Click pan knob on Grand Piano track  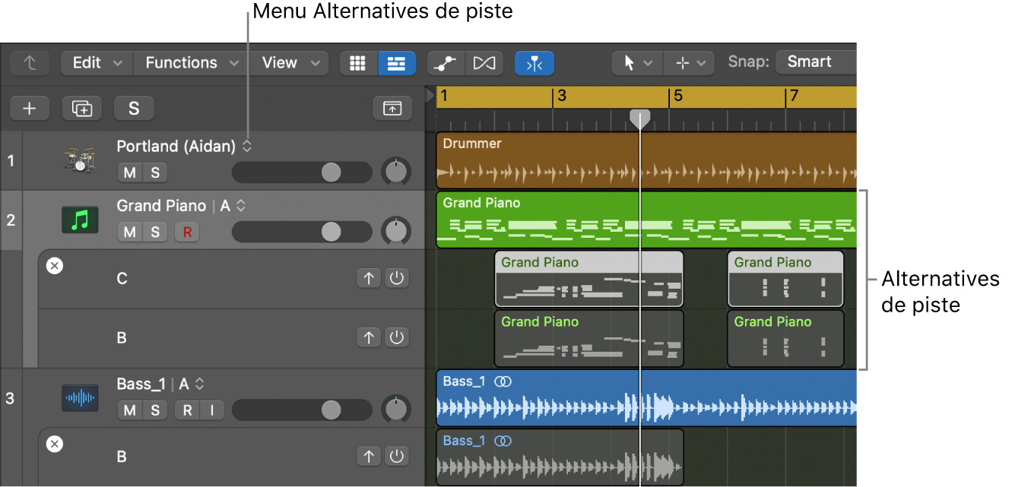click(395, 231)
